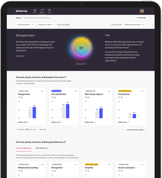Explore more on Job satisfaction card

point(57,122)
